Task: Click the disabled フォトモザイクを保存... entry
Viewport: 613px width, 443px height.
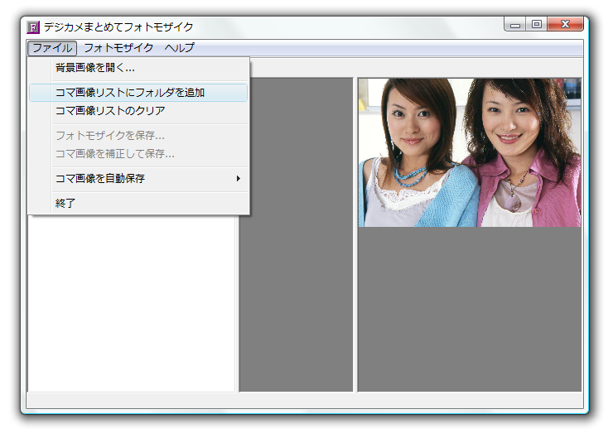Action: (138, 136)
